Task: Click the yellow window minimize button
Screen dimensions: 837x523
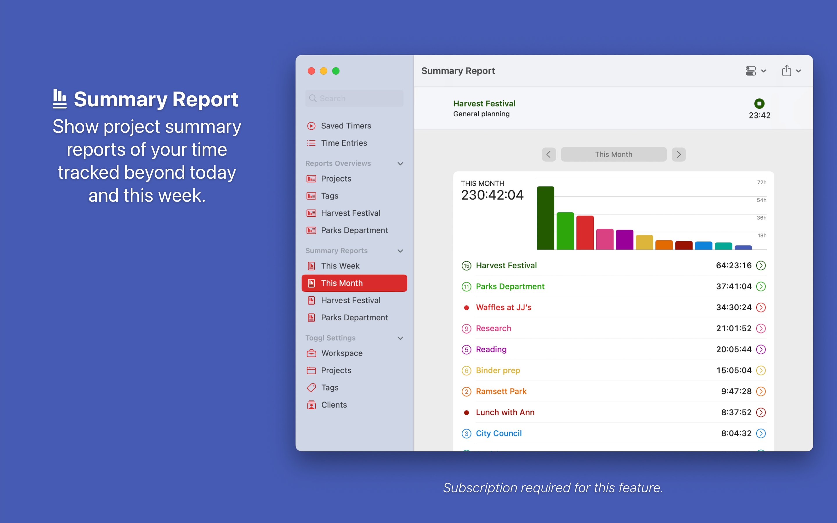Action: pos(323,71)
